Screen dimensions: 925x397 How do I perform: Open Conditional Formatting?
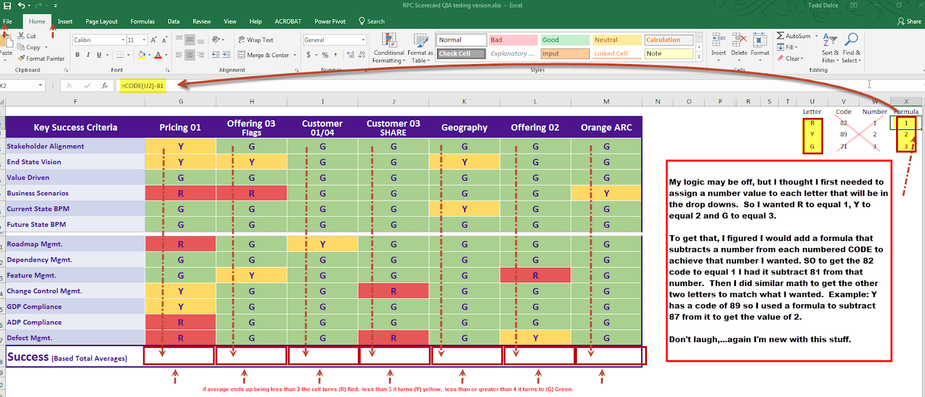click(388, 48)
